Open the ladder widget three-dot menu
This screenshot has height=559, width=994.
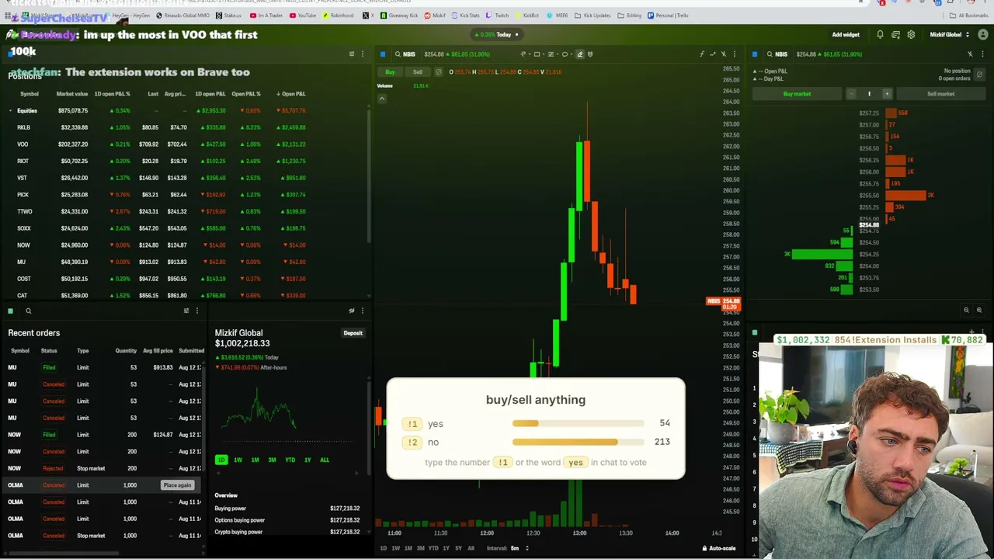[981, 54]
